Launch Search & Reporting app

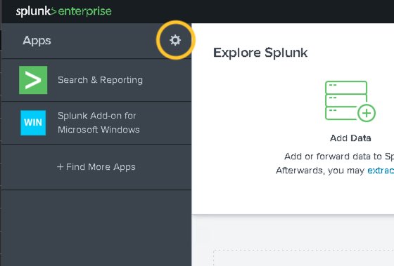pos(100,80)
